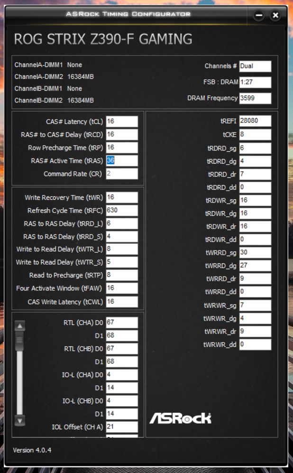Click ChannelA-DIMM1 None text
Viewport: 293px width, 473px height.
[x=48, y=65]
